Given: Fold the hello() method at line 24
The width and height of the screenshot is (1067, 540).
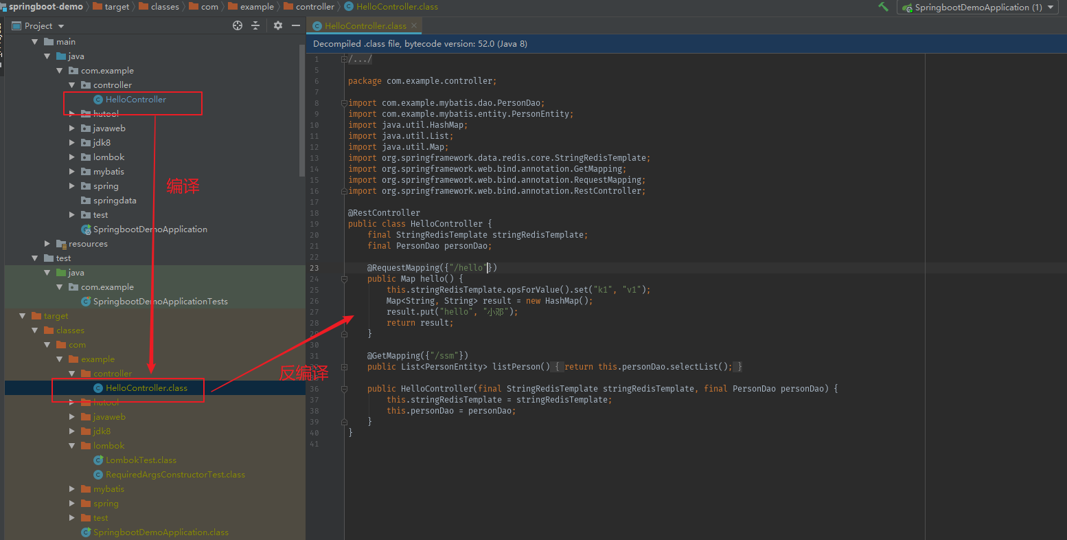Looking at the screenshot, I should coord(344,279).
